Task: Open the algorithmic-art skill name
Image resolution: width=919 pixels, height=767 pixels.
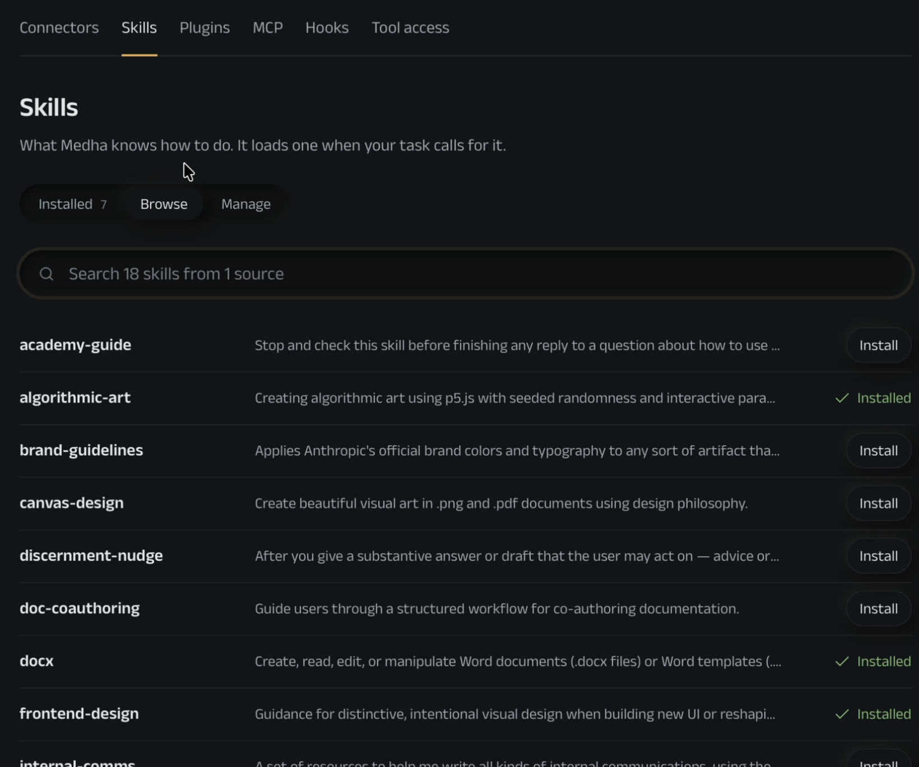Action: pos(75,398)
